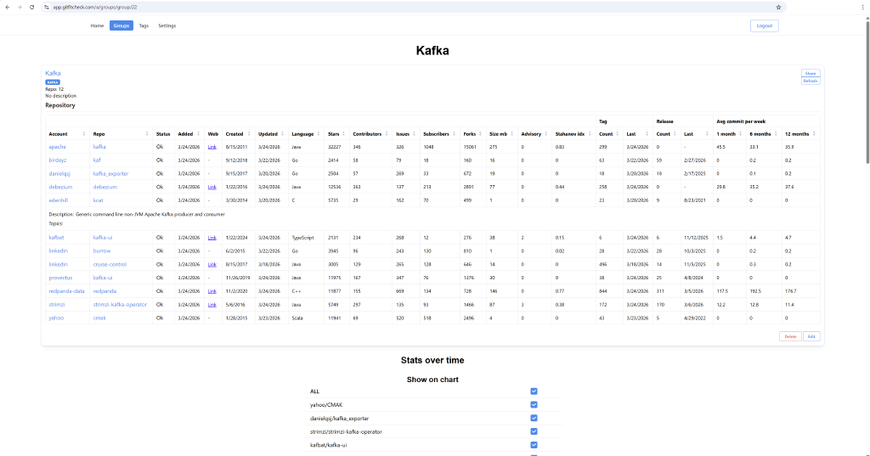
Task: Open the Tags menu item
Action: pos(144,25)
